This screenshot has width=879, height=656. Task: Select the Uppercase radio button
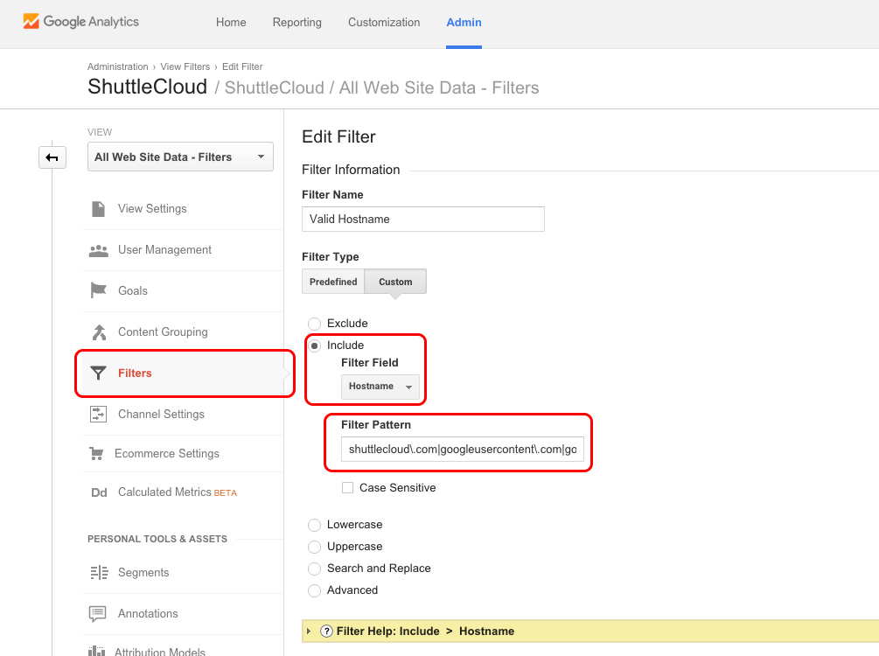coord(315,547)
